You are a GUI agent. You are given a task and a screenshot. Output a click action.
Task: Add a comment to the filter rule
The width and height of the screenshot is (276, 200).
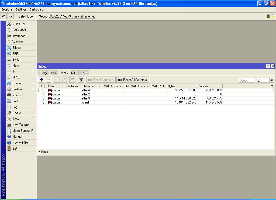tap(72, 80)
